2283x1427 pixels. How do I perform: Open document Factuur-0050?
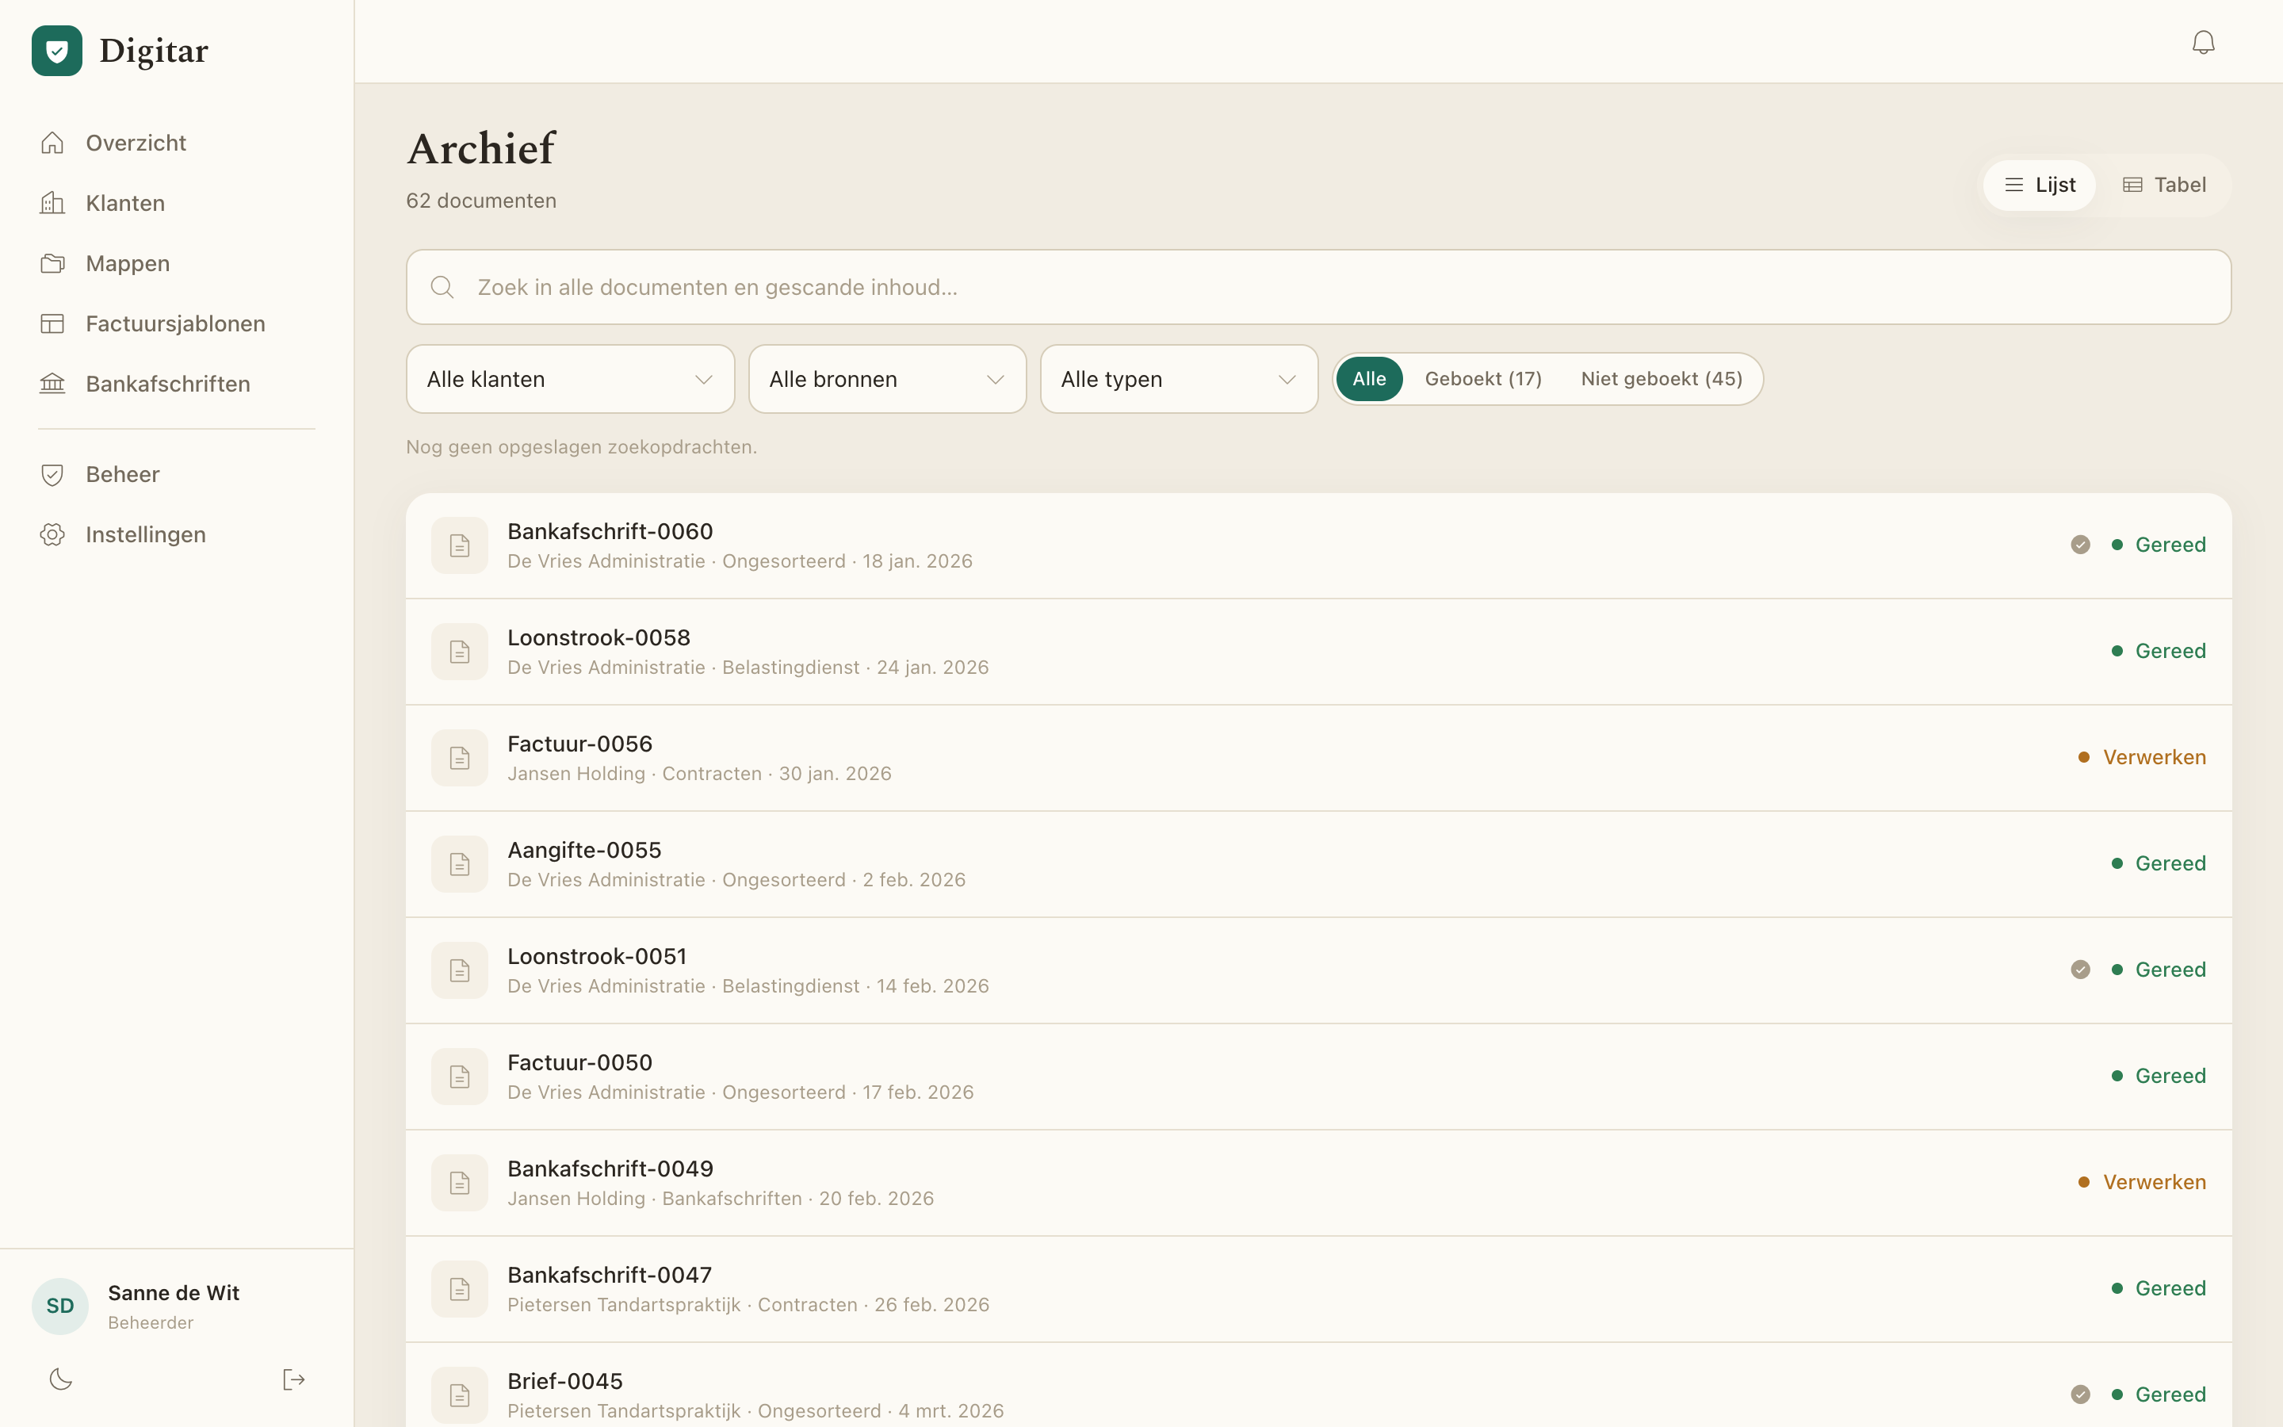pyautogui.click(x=1318, y=1076)
